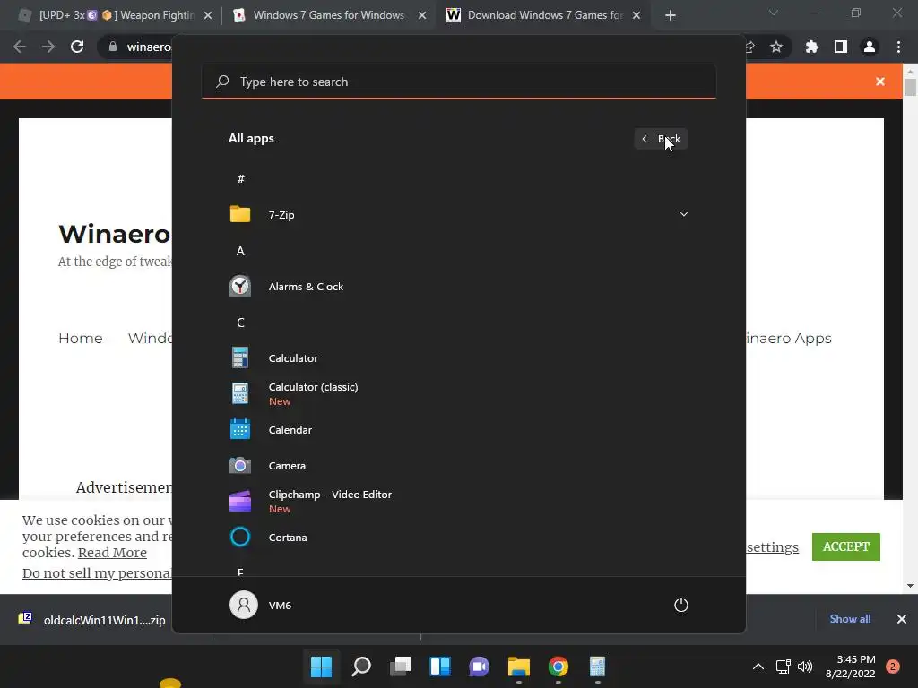Open taskbar Search magnifier

[x=361, y=666]
